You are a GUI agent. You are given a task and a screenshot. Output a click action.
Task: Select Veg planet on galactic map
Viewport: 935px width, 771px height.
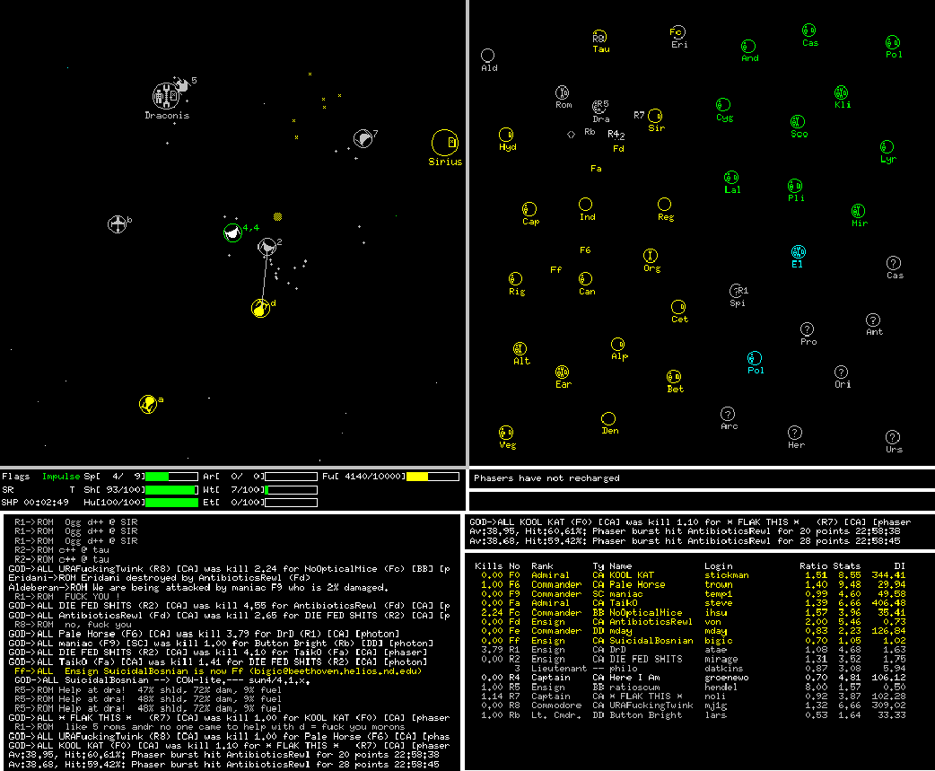pos(506,433)
